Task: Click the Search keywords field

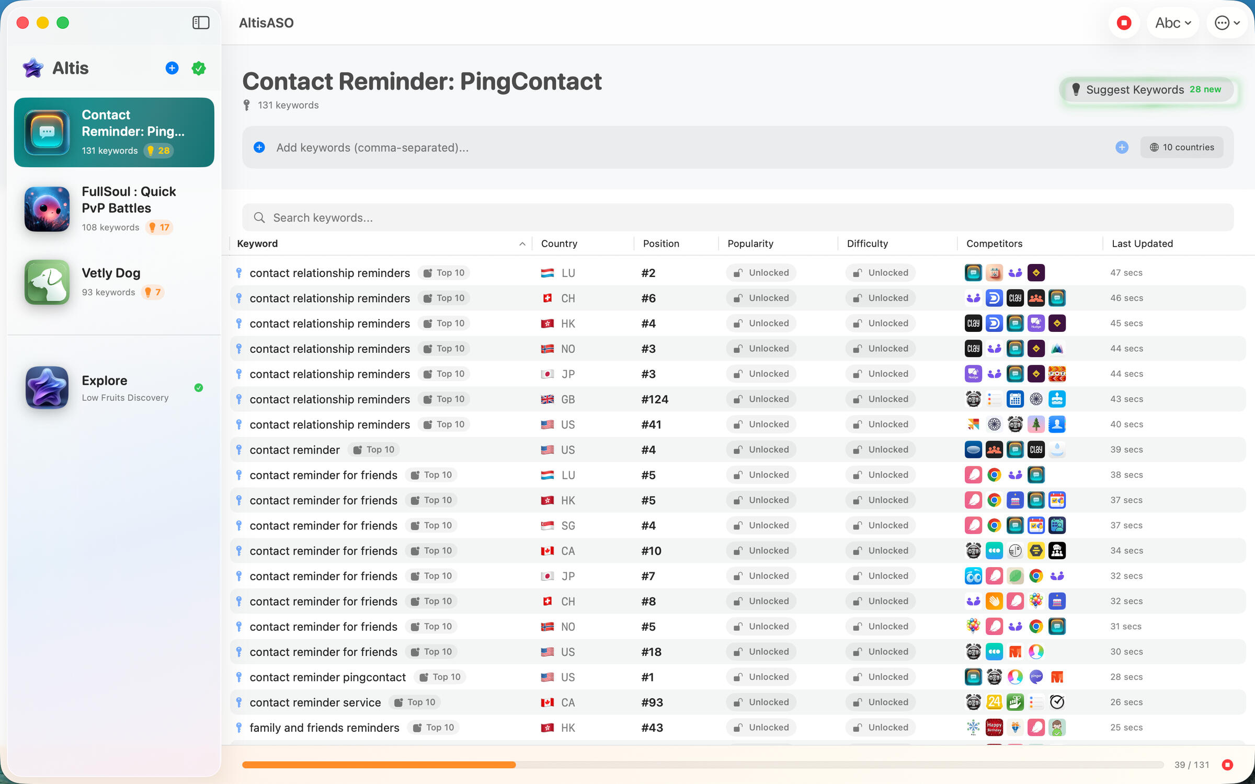Action: 737,217
